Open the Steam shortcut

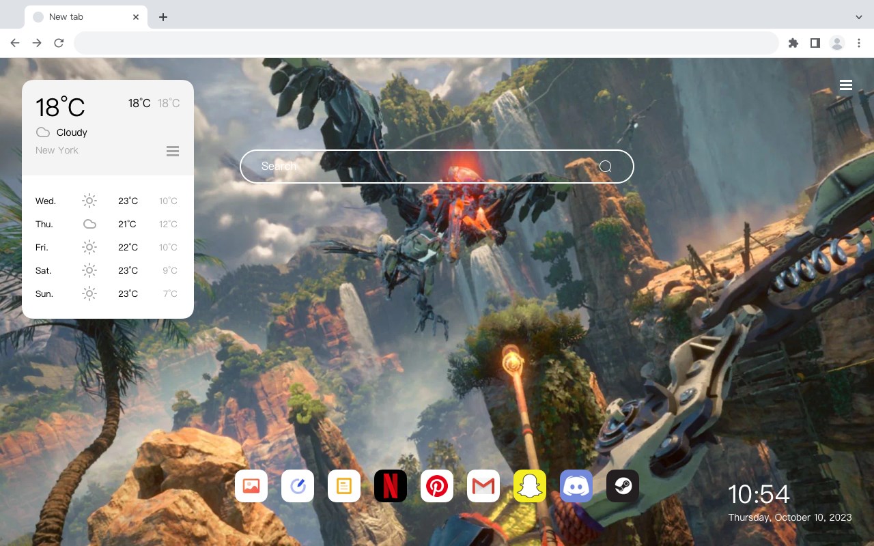point(623,486)
